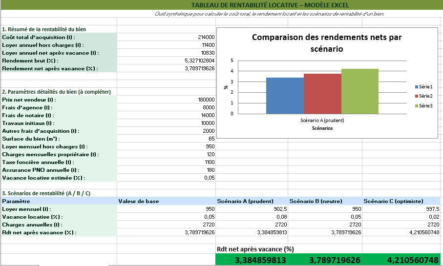Select the red Série2 bar in chart
Image resolution: width=443 pixels, height=266 pixels.
point(322,93)
